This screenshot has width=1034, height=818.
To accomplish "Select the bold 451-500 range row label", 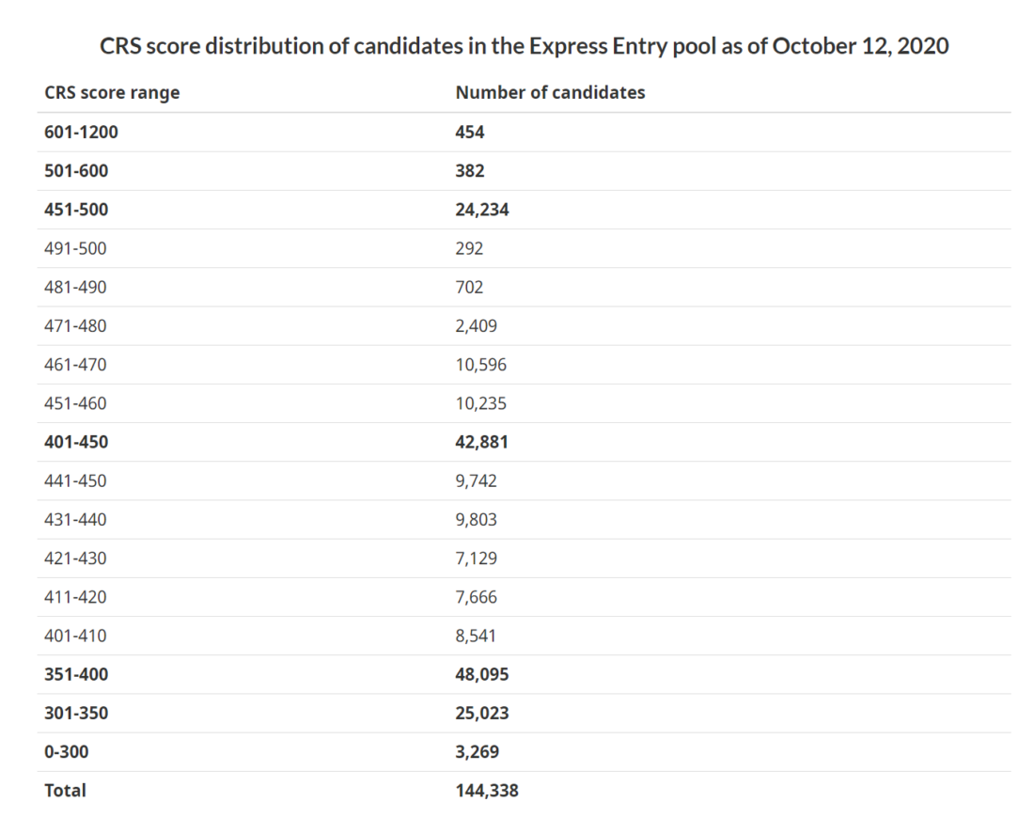I will coord(76,210).
